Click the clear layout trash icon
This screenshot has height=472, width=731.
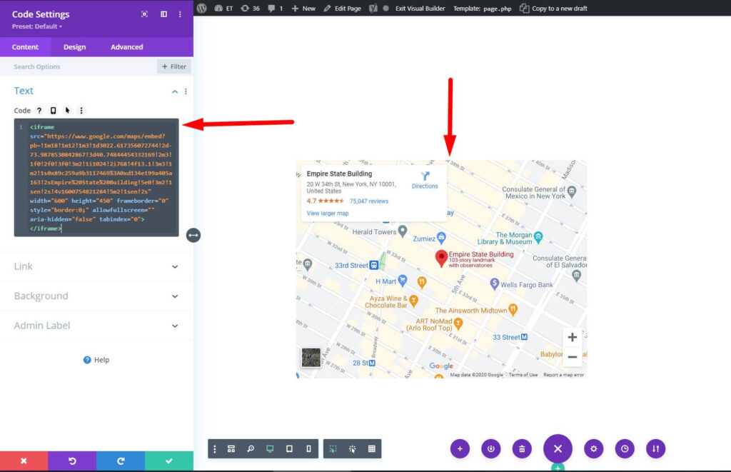pos(522,449)
